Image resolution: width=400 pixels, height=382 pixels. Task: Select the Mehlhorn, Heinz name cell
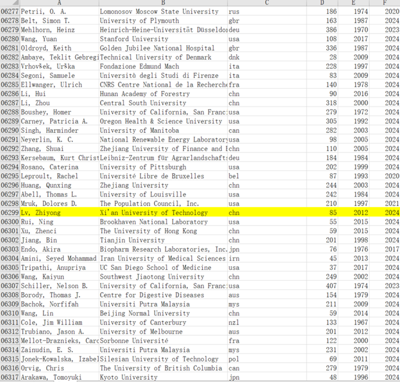(59, 30)
